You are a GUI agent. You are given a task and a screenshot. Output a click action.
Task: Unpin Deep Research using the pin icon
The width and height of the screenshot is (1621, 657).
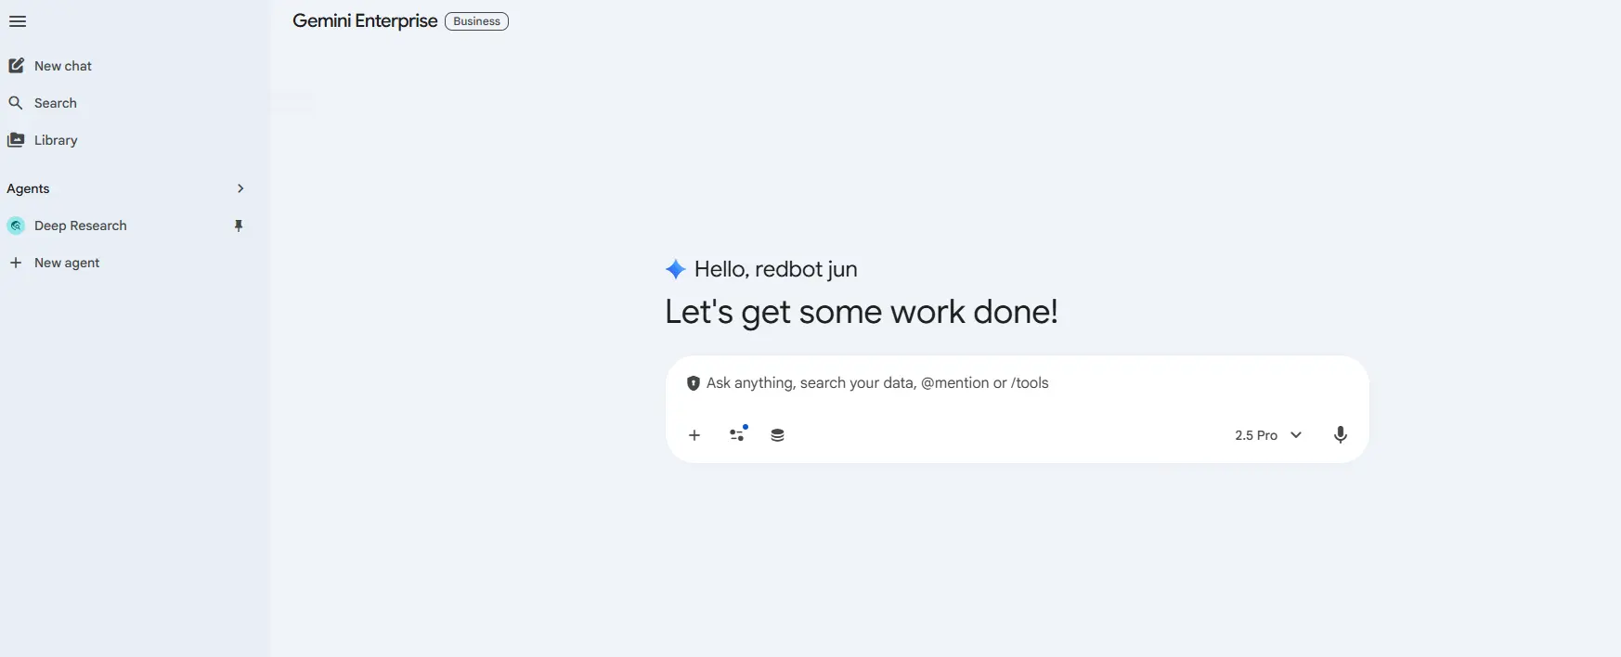[x=239, y=225]
